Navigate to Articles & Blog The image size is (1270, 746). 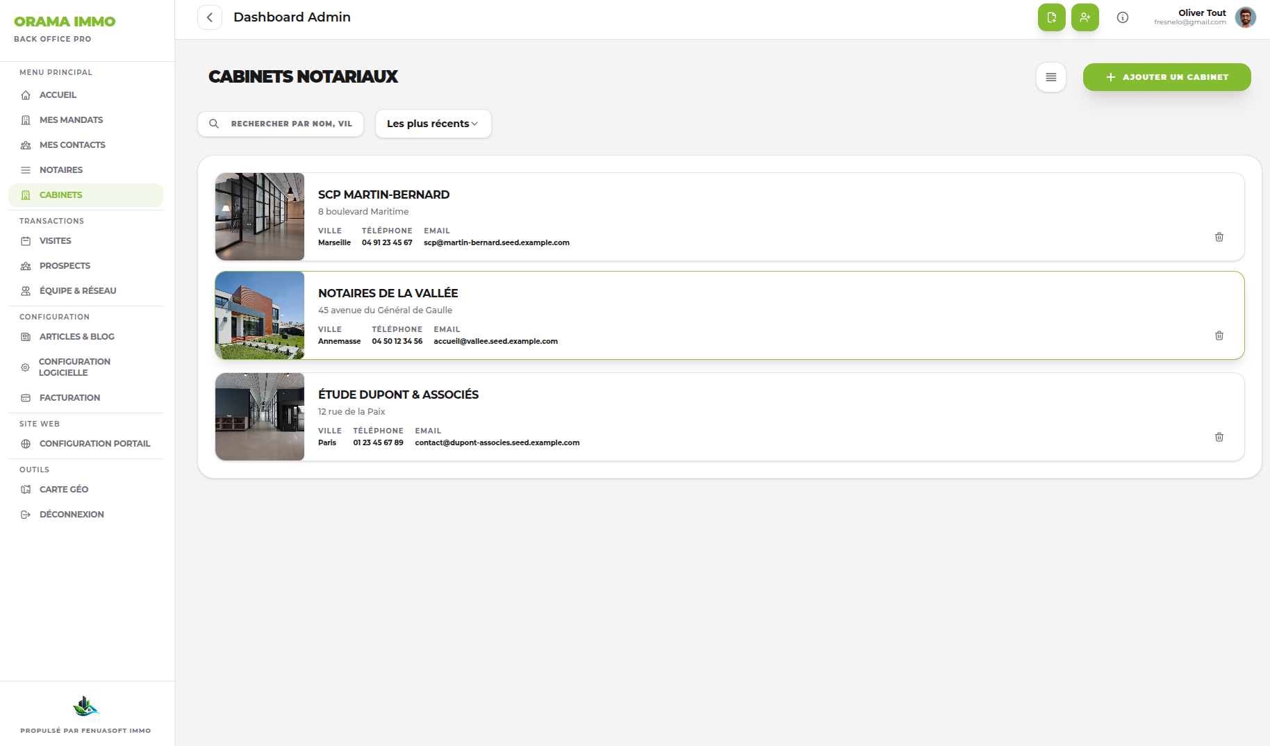[x=86, y=337]
